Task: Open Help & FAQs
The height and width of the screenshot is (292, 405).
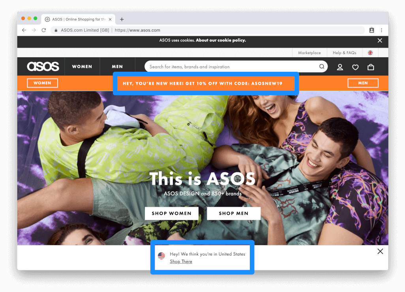Action: point(345,52)
